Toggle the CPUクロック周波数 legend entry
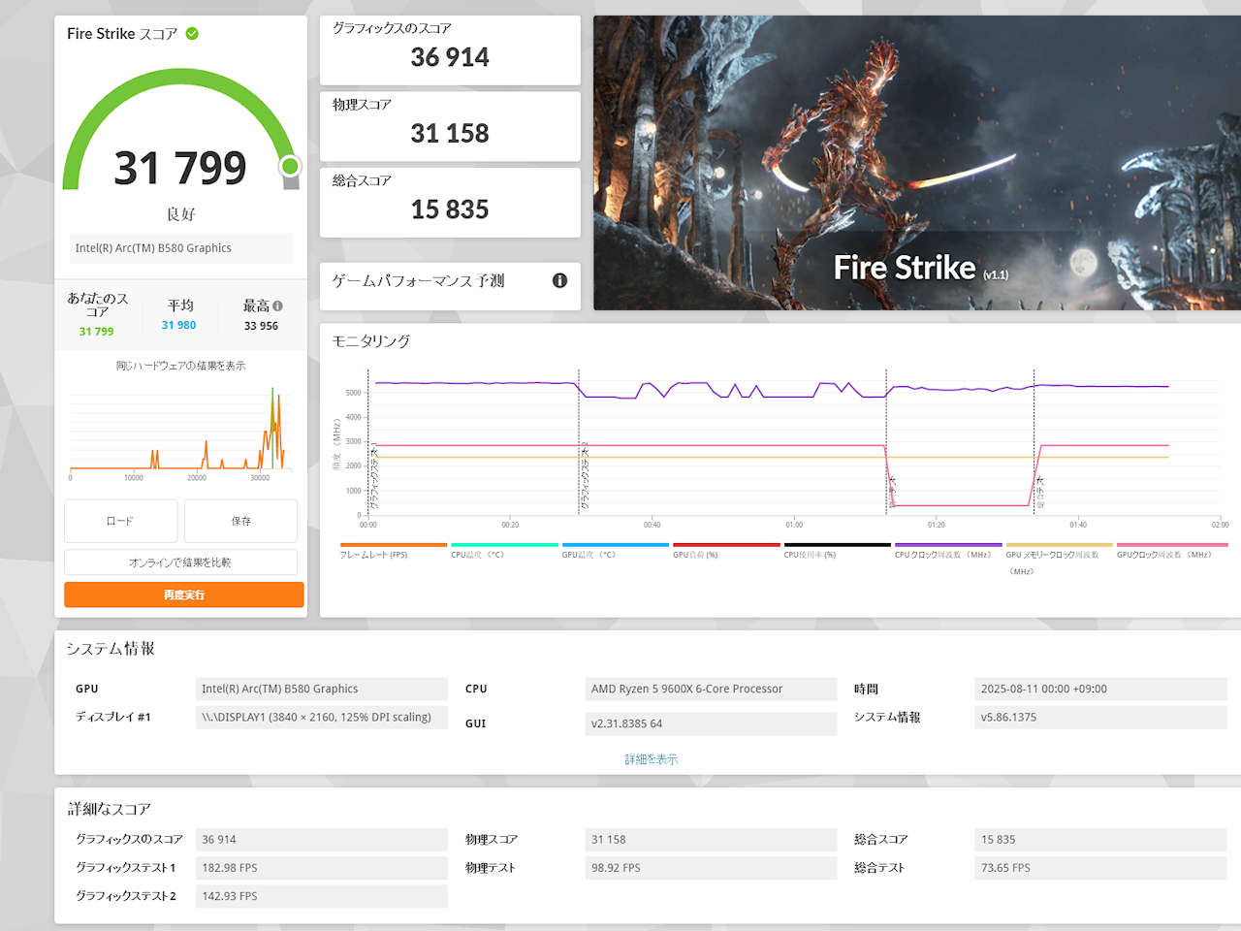Screen dimensions: 1241x931 pos(948,550)
